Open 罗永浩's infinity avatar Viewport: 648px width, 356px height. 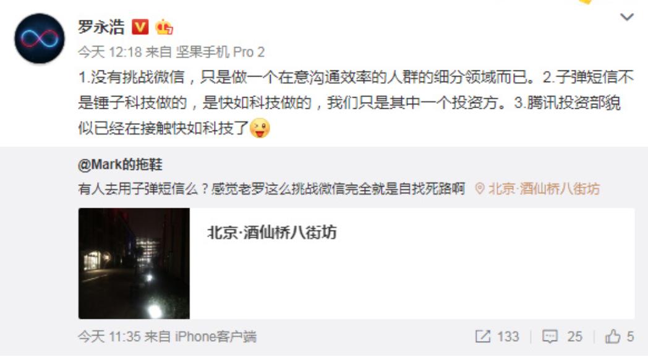(x=40, y=39)
